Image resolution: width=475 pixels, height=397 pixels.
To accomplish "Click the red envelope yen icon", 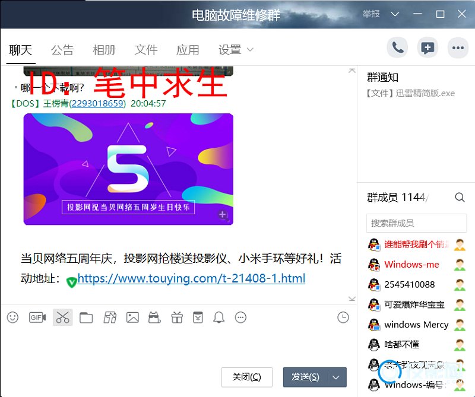I will [x=198, y=317].
